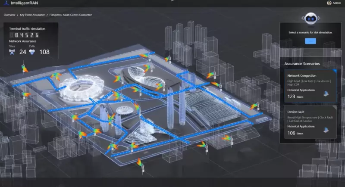Click the blue risk simulation button

[310, 41]
